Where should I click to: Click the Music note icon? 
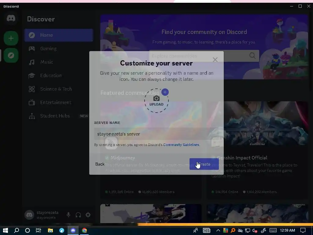32,62
